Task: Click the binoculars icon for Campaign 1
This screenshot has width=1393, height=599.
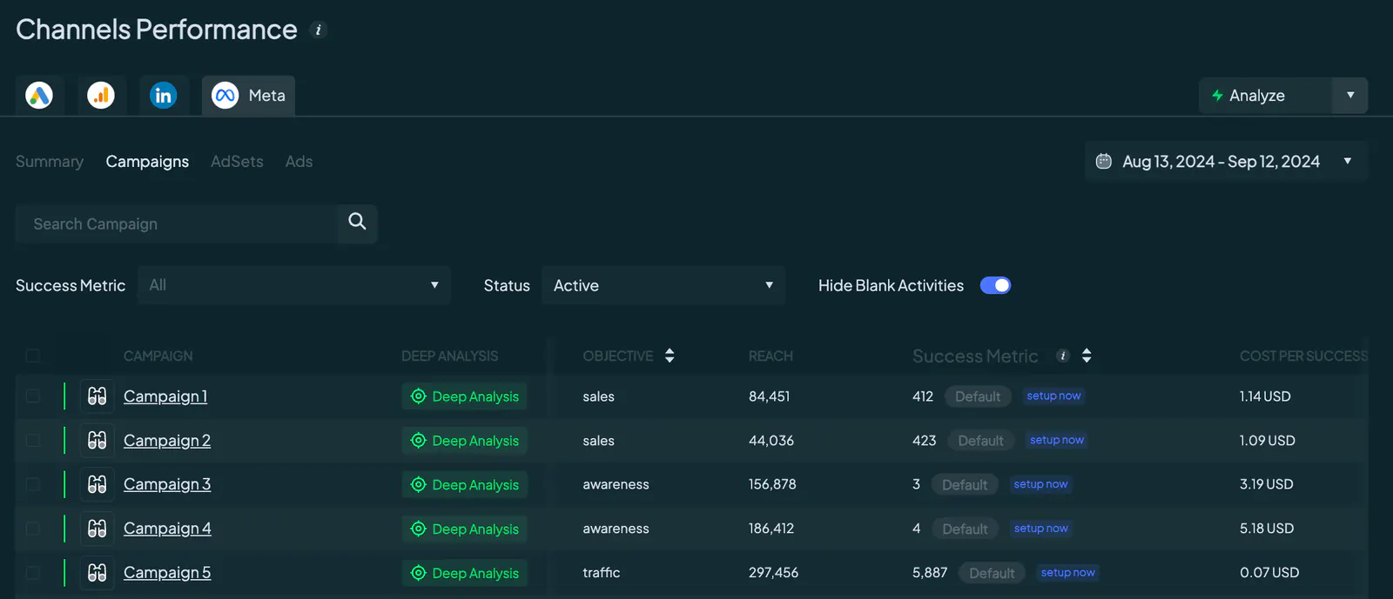Action: [x=98, y=396]
